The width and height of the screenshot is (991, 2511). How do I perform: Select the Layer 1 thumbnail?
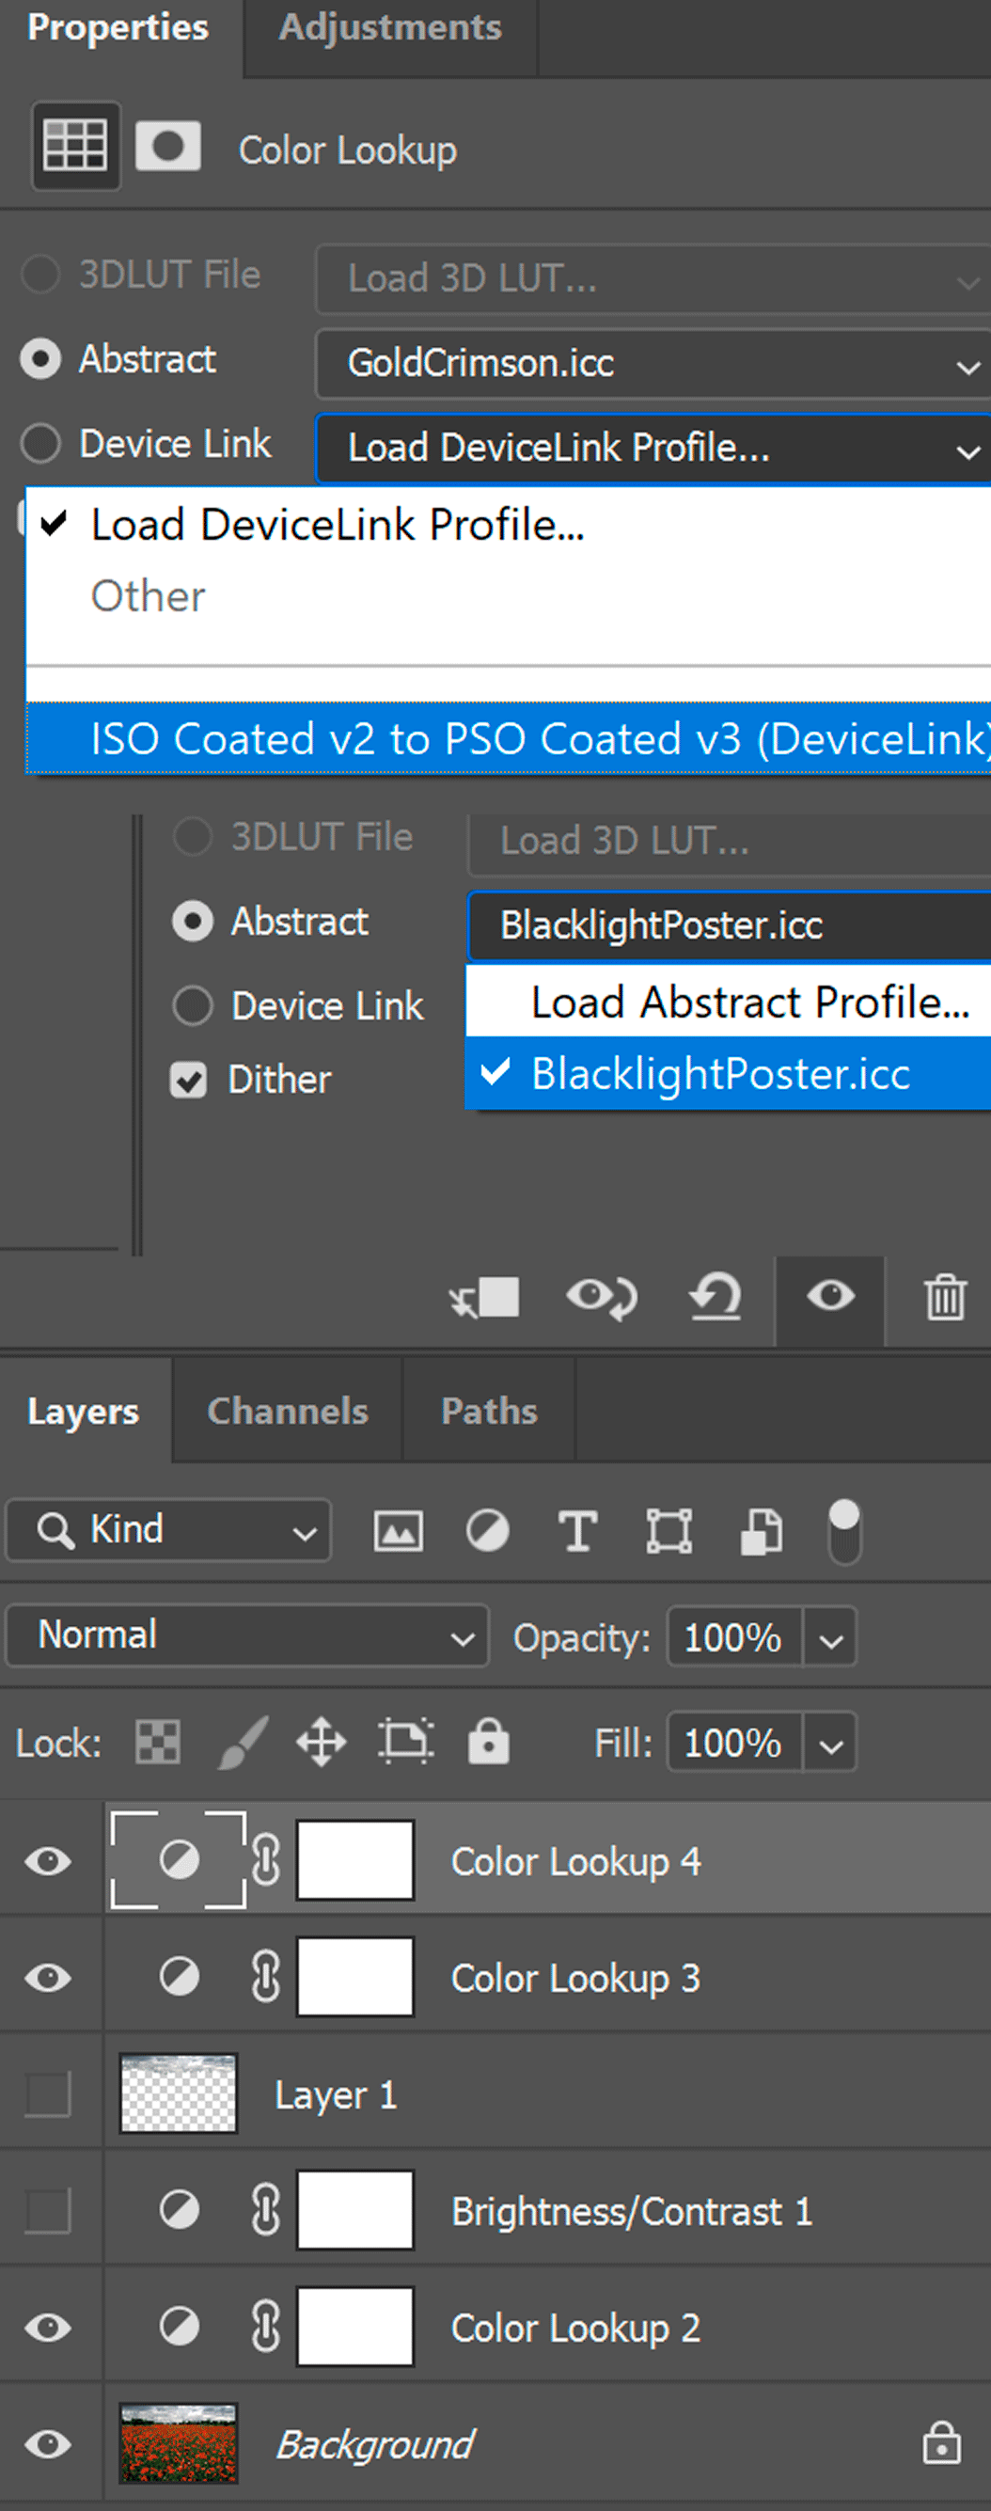pos(179,2093)
